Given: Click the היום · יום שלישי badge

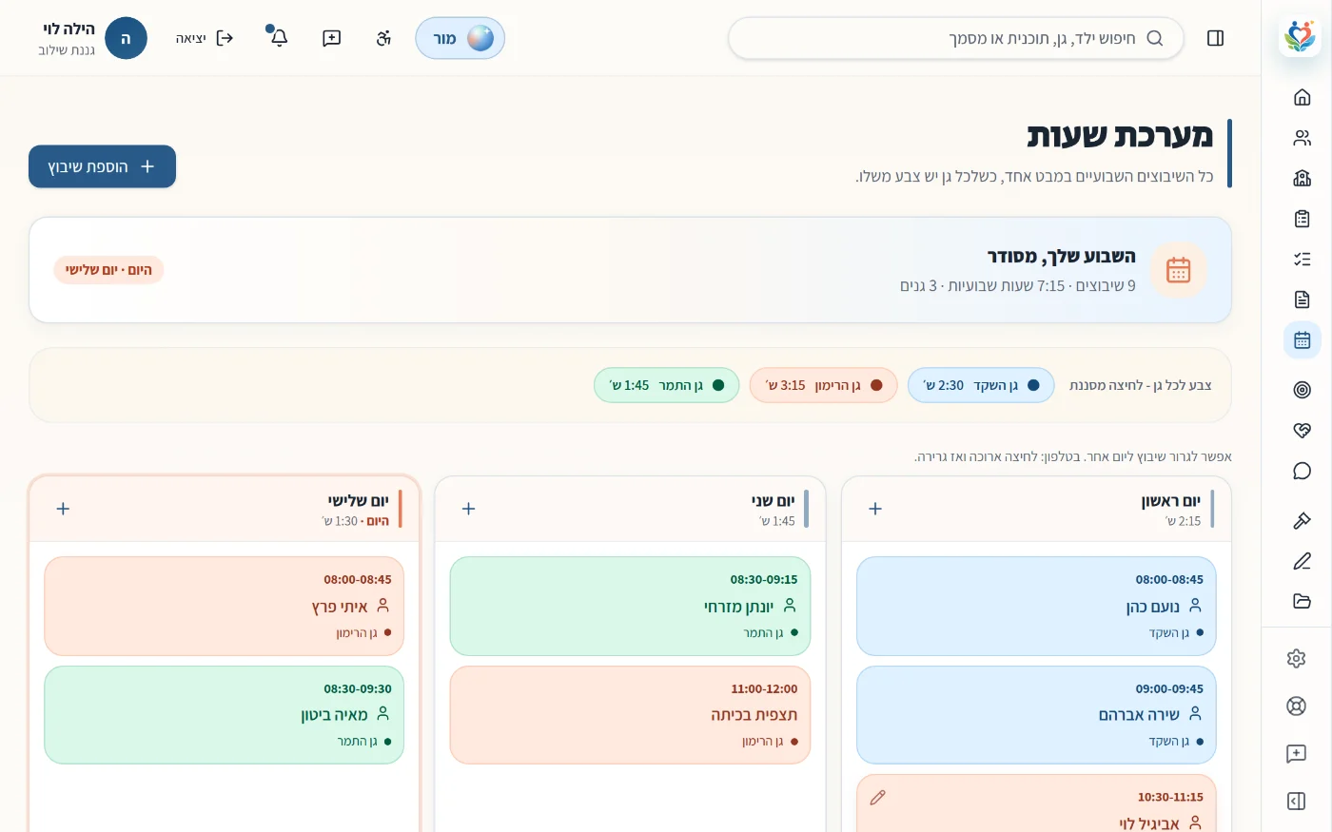Looking at the screenshot, I should coord(108,270).
